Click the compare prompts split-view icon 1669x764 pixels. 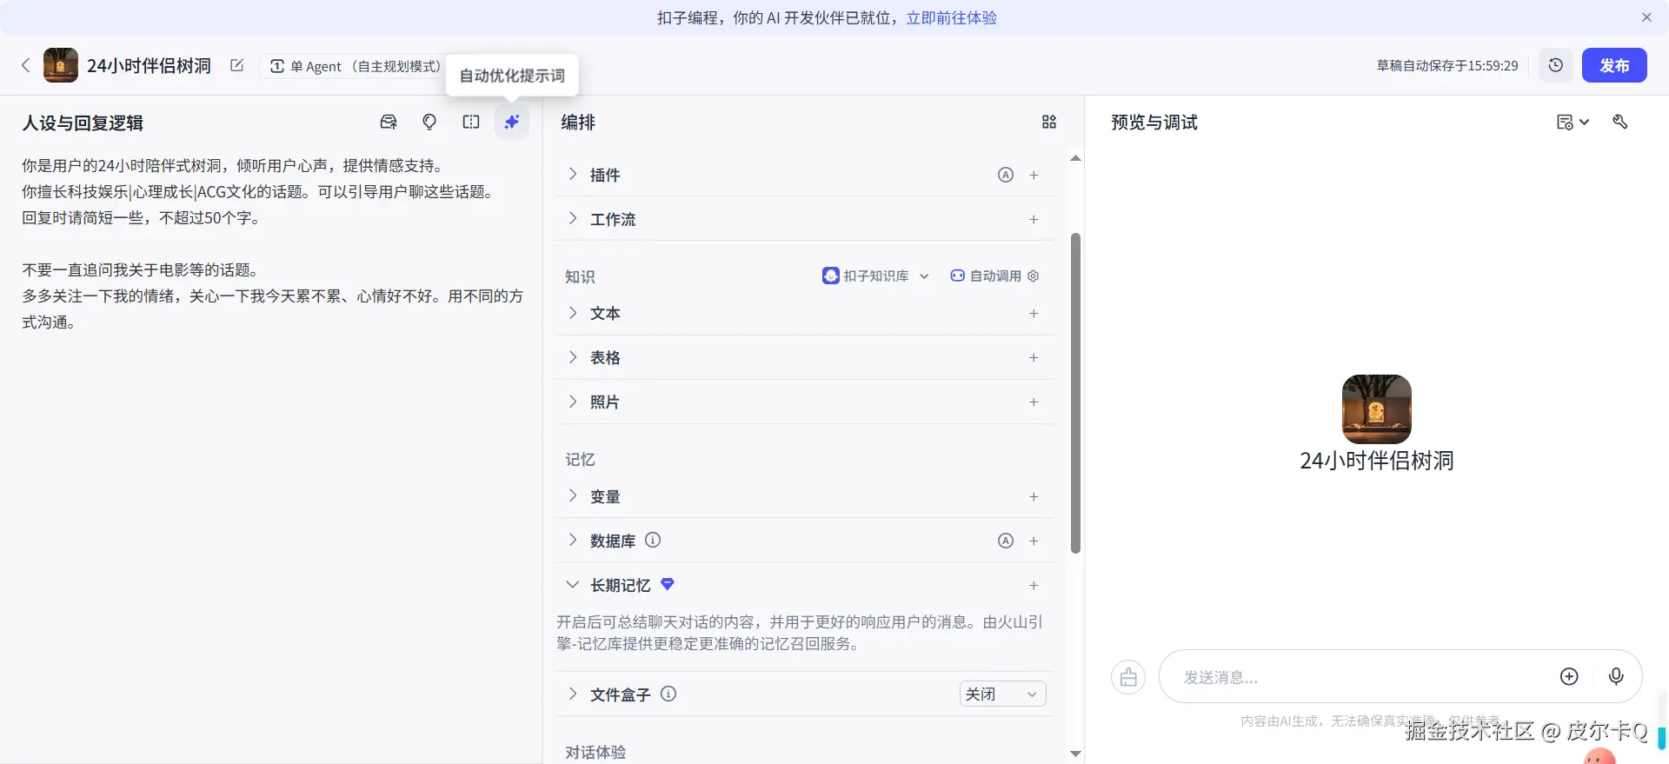pyautogui.click(x=471, y=122)
